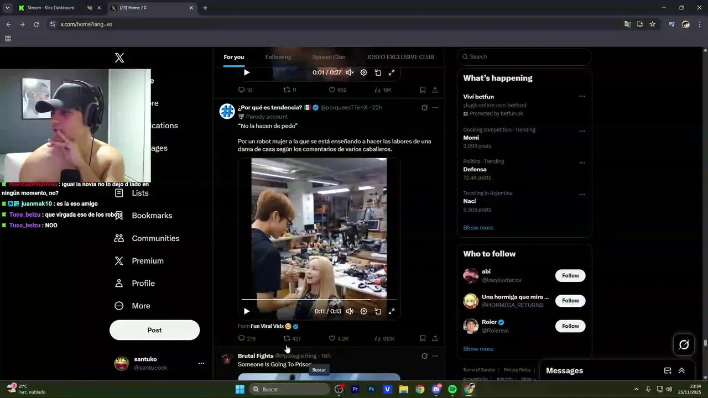Open fullscreen on top 0:27 video
Screen dimensions: 708x398
click(392, 72)
